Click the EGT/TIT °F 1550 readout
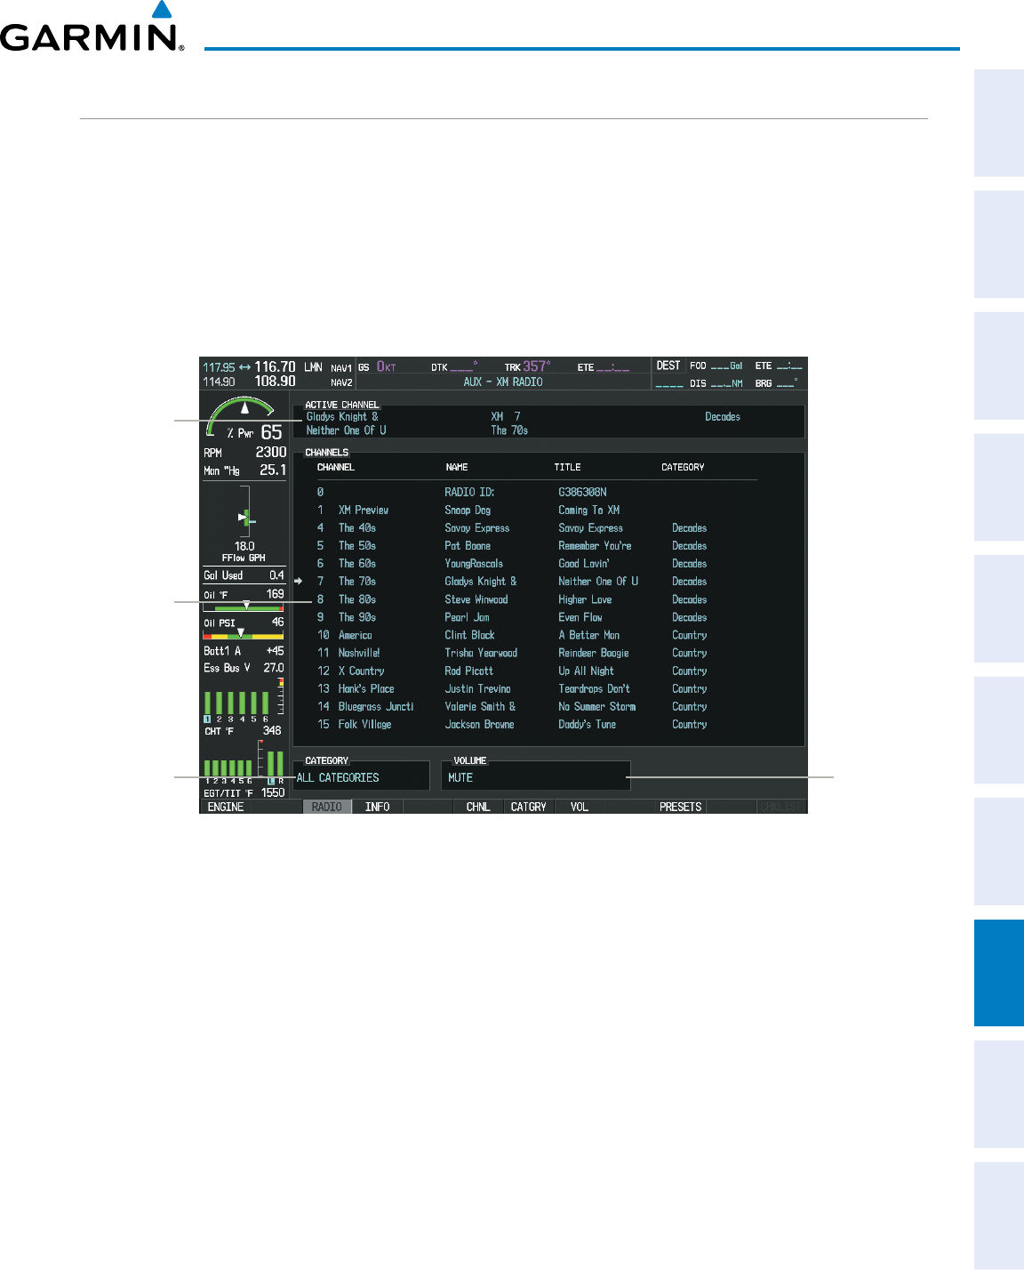The height and width of the screenshot is (1270, 1024). 244,792
